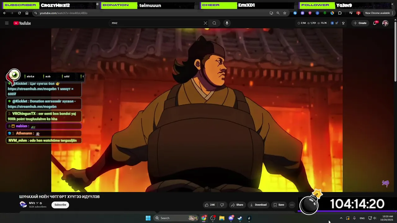Click the video player area
This screenshot has height=223, width=397.
coord(197,110)
